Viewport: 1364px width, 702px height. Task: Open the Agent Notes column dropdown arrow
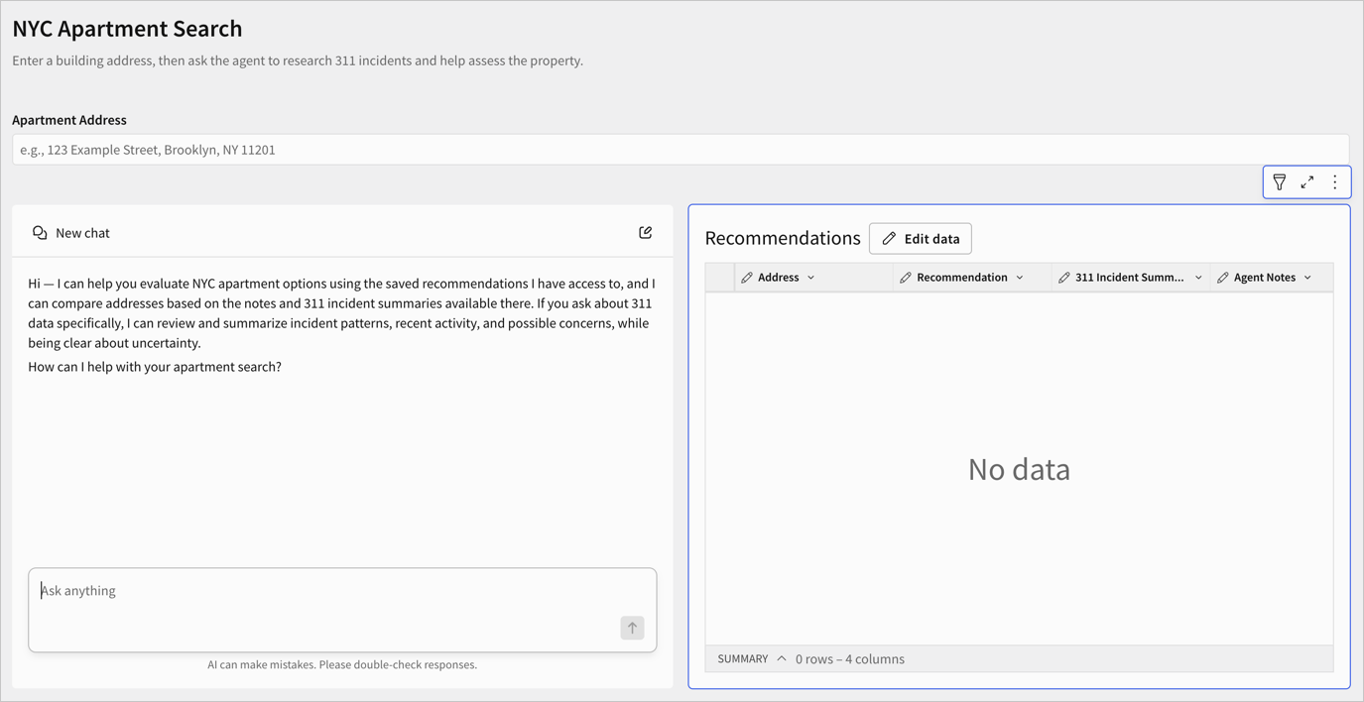[x=1307, y=278]
